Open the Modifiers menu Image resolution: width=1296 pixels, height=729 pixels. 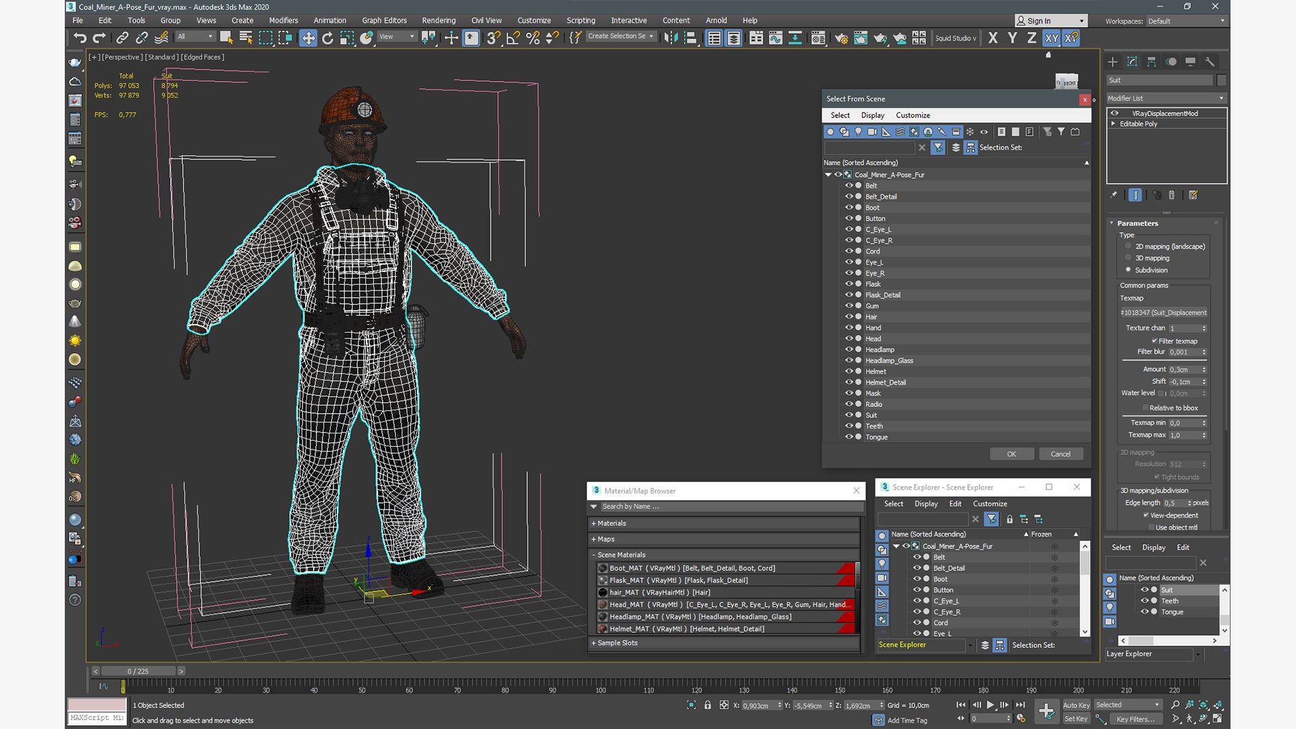(283, 20)
